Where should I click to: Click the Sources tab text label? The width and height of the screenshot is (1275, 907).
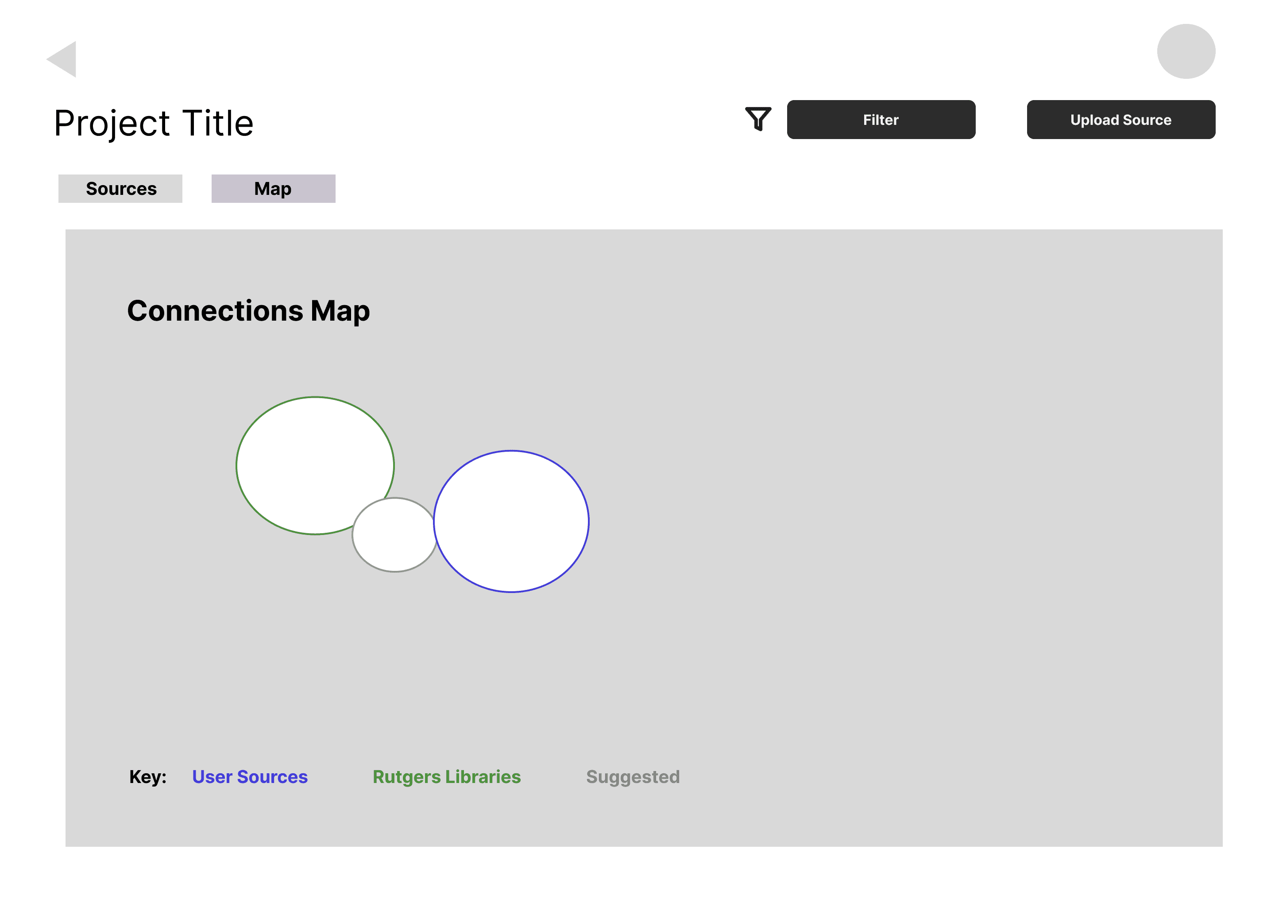pyautogui.click(x=121, y=189)
